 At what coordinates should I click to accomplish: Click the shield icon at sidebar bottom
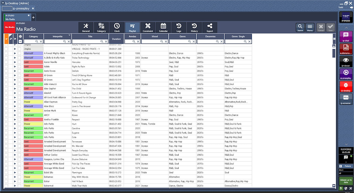[346, 188]
